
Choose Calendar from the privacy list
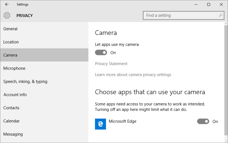(11, 121)
